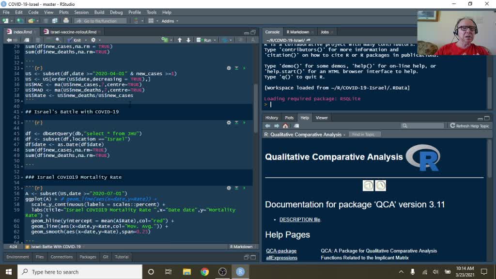
Task: Minimize the Environment pane
Action: click(x=247, y=257)
